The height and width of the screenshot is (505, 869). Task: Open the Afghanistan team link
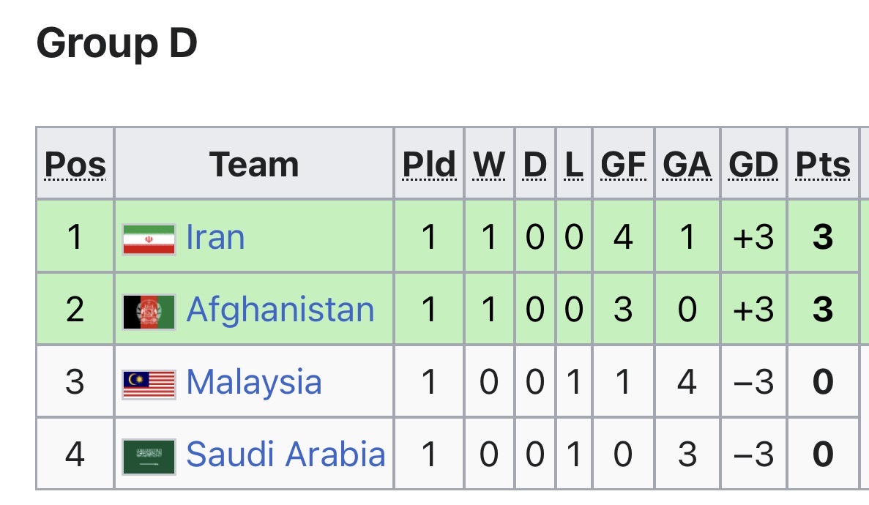[280, 310]
